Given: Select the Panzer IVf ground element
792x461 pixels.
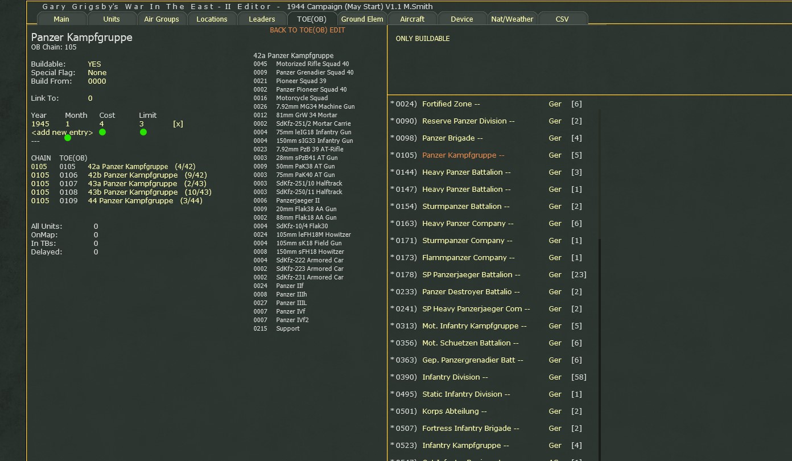Looking at the screenshot, I should (290, 311).
